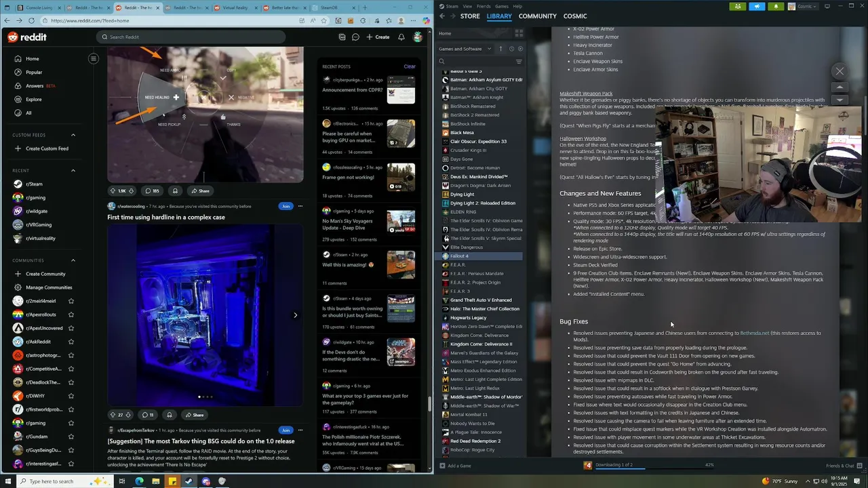Toggle favorite star for r/ApexUncovered
Viewport: 868px width, 488px height.
(71, 328)
